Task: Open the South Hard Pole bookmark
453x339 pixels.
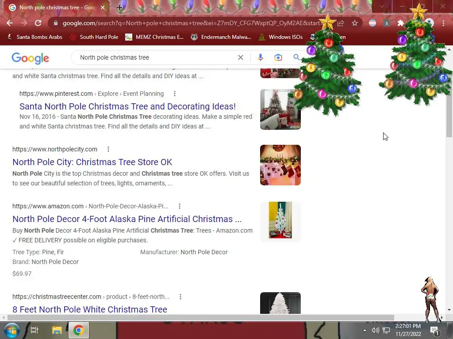Action: [x=95, y=37]
